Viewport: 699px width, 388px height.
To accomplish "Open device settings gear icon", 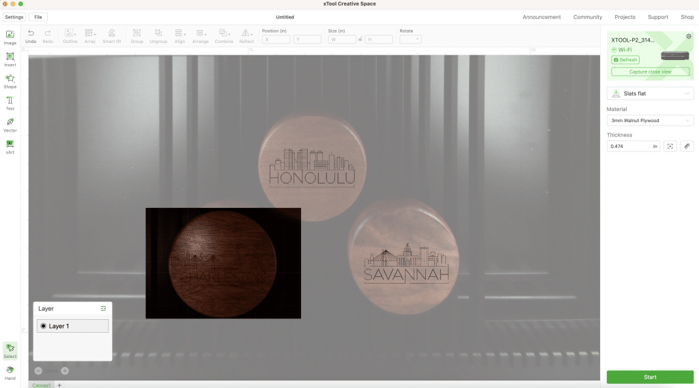I will click(689, 37).
